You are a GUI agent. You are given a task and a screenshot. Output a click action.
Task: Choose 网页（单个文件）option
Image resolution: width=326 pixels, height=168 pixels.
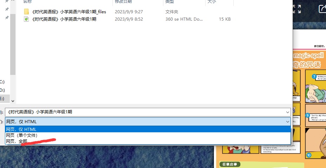pyautogui.click(x=148, y=135)
